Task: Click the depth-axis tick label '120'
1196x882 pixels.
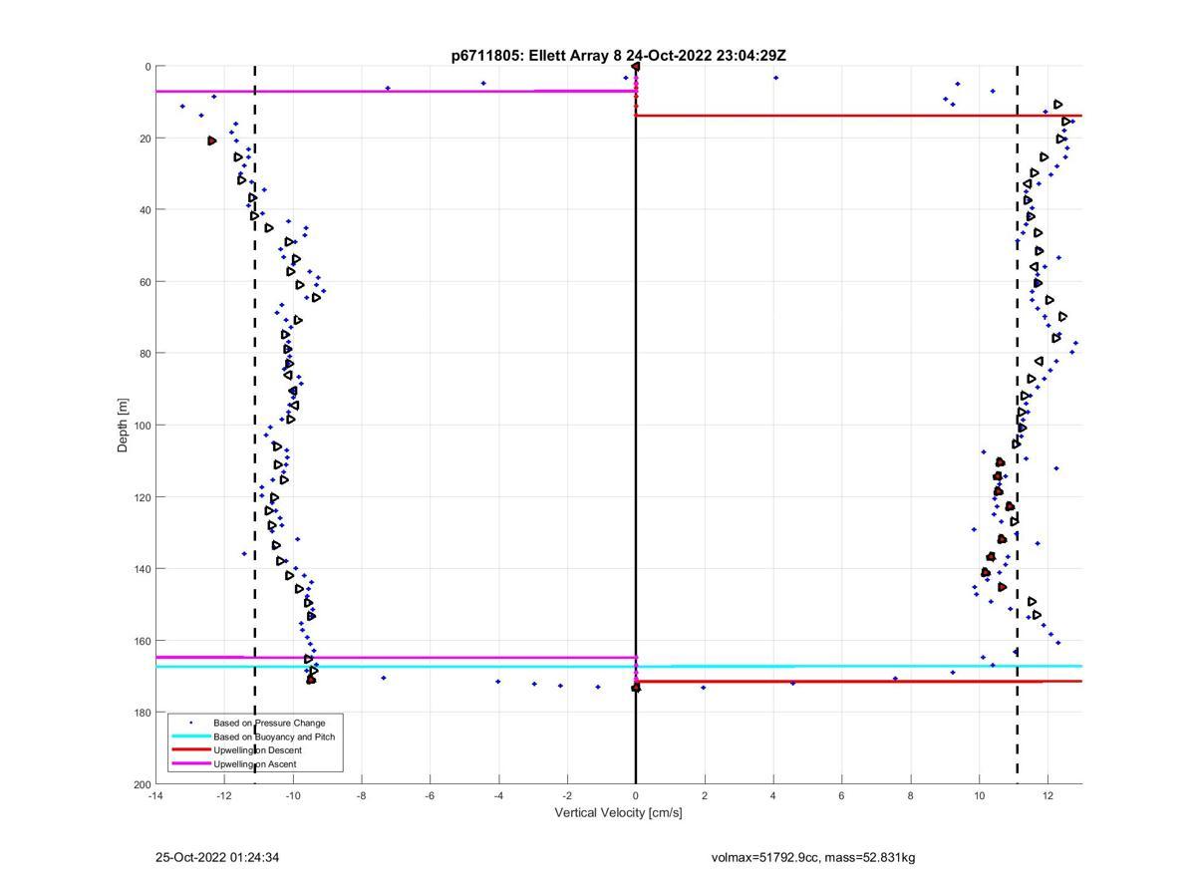Action: 142,497
